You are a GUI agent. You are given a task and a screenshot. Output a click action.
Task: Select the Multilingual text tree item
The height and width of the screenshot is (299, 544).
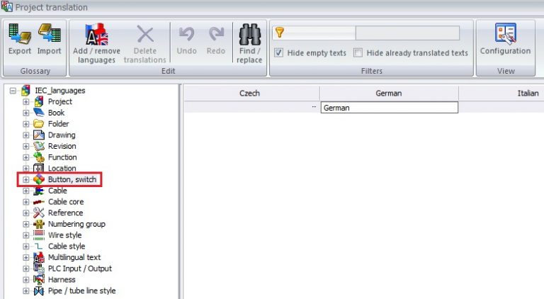pos(74,257)
